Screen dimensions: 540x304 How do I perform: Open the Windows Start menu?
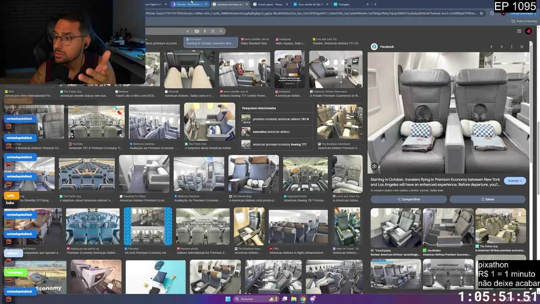tap(228, 299)
